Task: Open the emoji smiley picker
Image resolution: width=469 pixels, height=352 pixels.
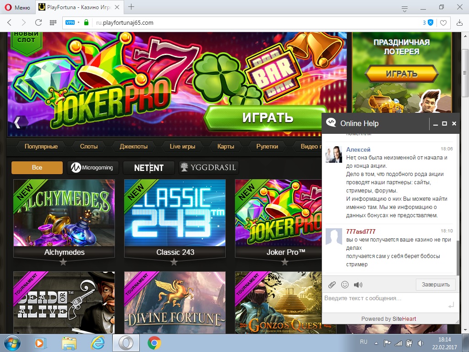Action: (x=345, y=285)
